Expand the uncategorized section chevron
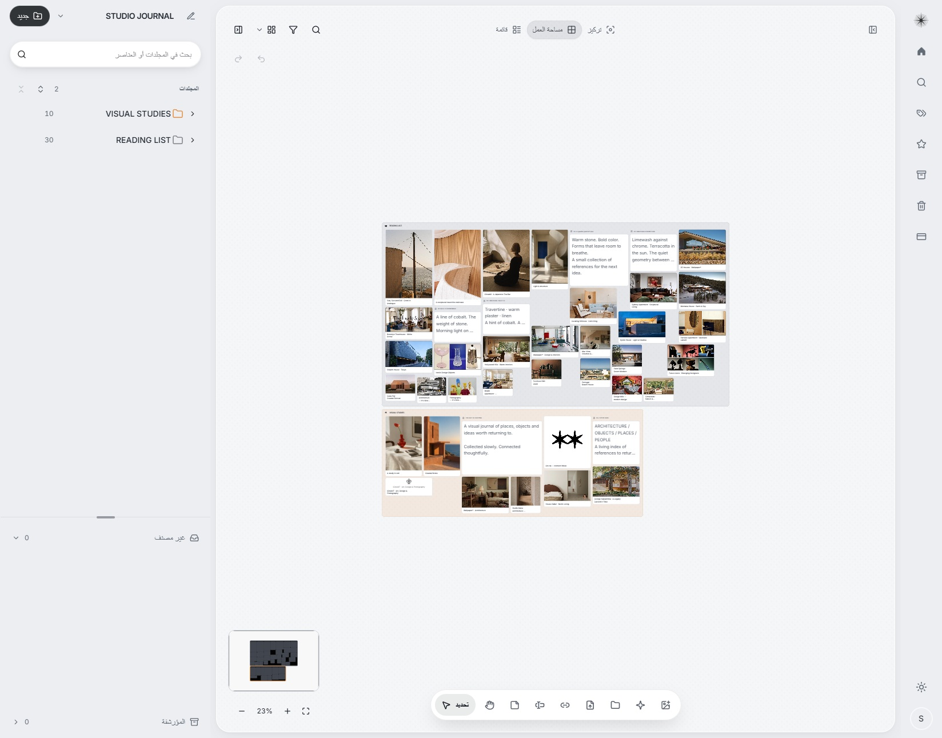This screenshot has height=738, width=942. (16, 538)
